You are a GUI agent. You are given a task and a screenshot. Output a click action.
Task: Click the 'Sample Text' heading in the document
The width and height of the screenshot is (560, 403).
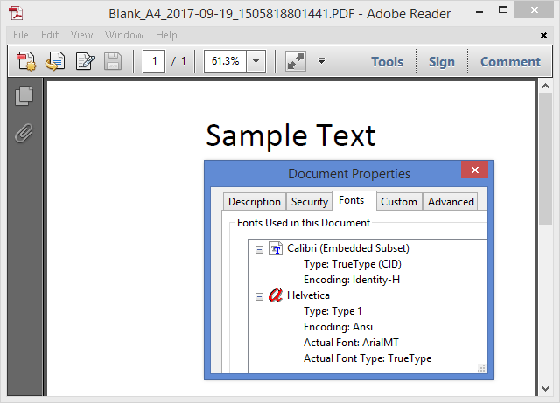290,136
